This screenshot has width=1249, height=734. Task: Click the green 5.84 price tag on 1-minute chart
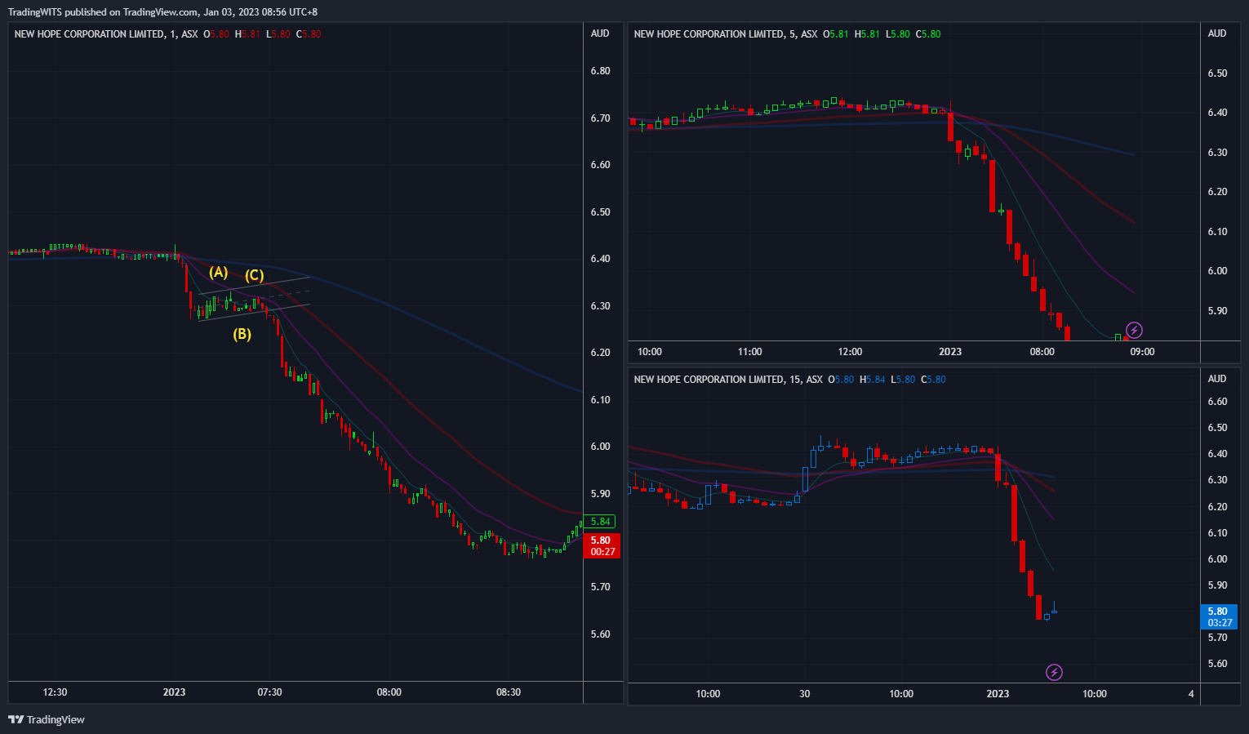600,522
